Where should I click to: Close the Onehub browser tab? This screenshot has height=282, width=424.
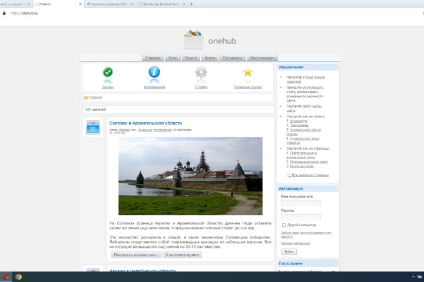click(80, 4)
